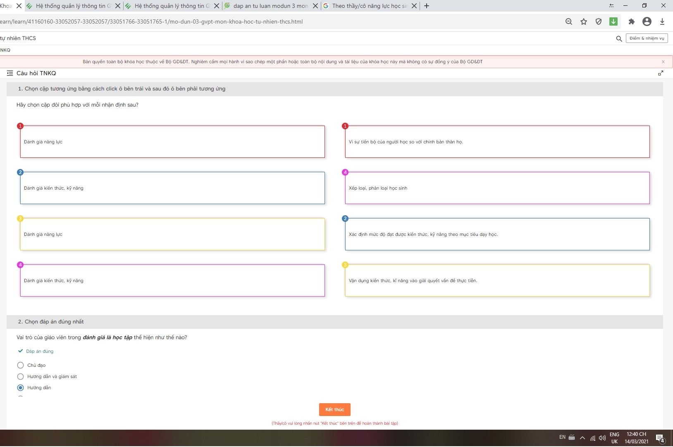
Task: Click the green download extension icon
Action: tap(613, 22)
